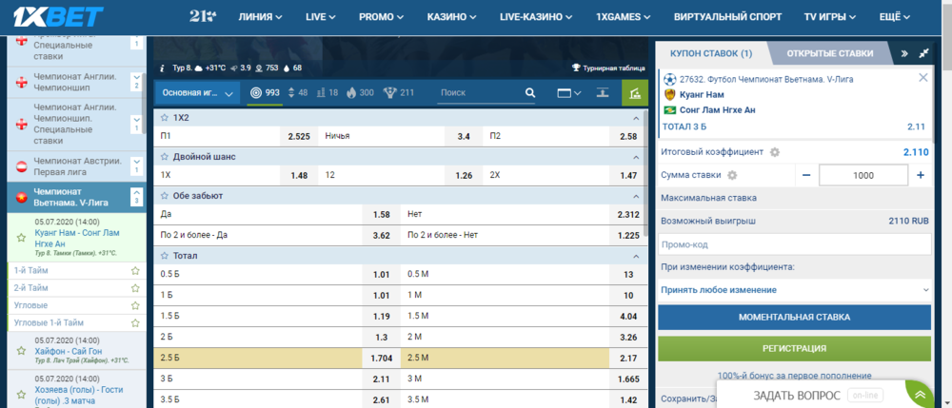Viewport: 952px width, 408px height.
Task: Star the Тотал market
Action: pos(164,255)
